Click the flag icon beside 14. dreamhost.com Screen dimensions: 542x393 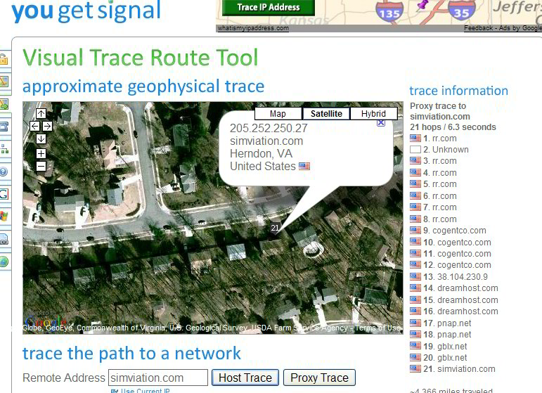tap(415, 288)
